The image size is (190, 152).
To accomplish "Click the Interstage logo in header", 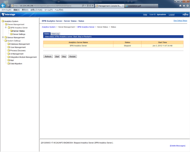I will 9,14.
